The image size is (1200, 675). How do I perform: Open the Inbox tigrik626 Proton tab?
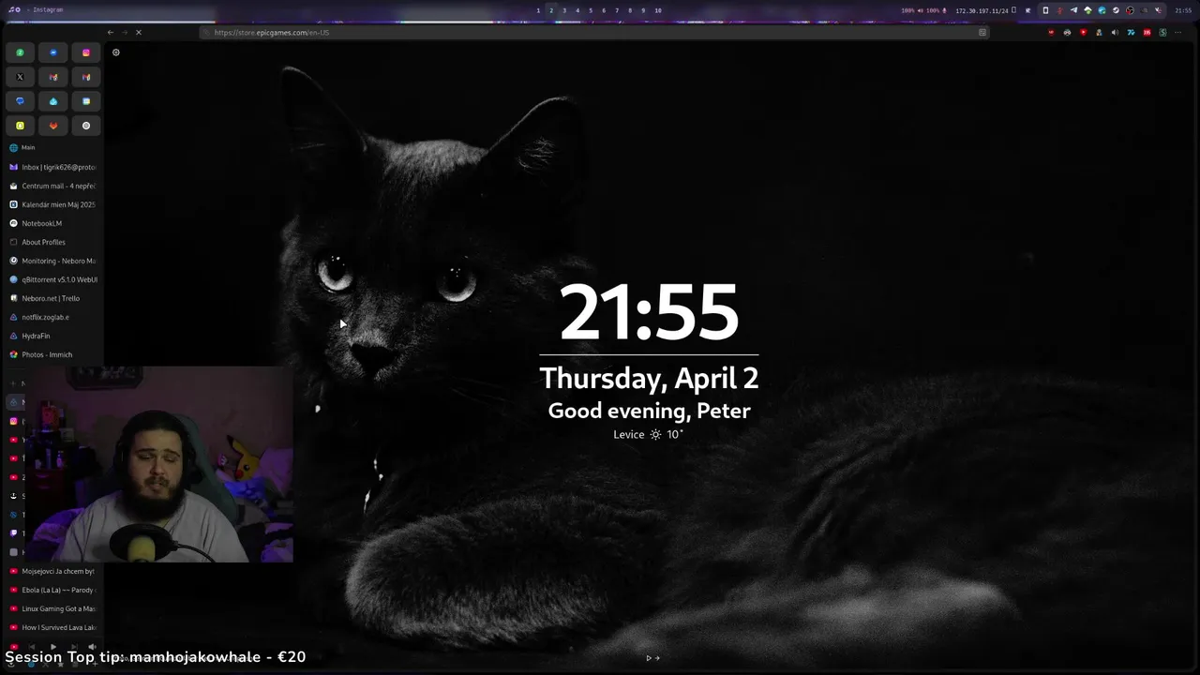click(52, 167)
